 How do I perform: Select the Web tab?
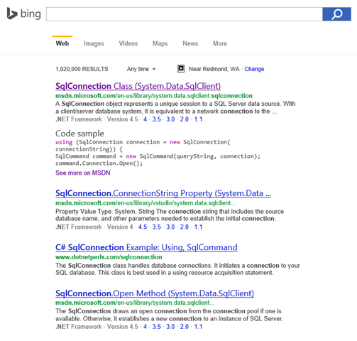point(62,43)
